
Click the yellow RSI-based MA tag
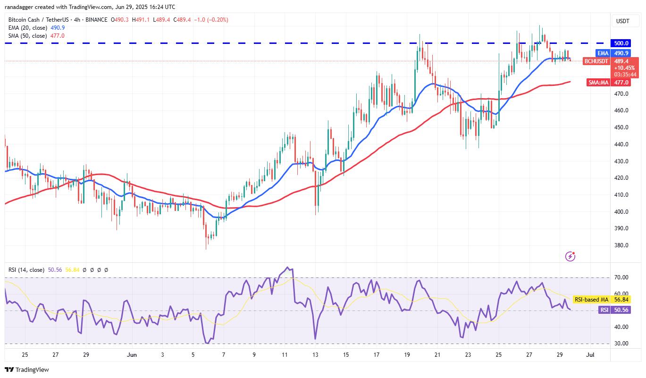pos(590,300)
